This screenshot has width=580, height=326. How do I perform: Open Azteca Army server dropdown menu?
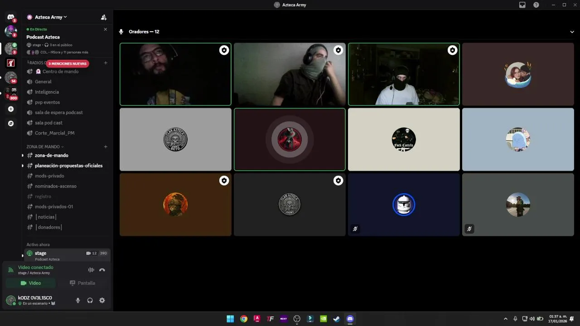click(x=51, y=17)
